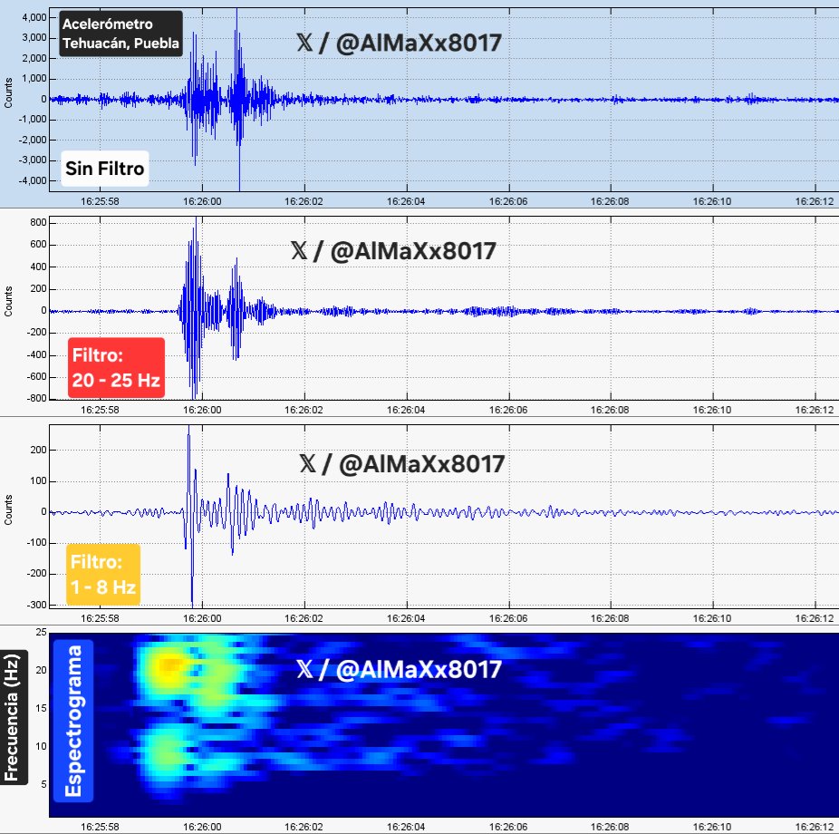Click the red 'Filtro: 20 - 25 Hz' label
Viewport: 839px width, 834px height.
[x=116, y=368]
